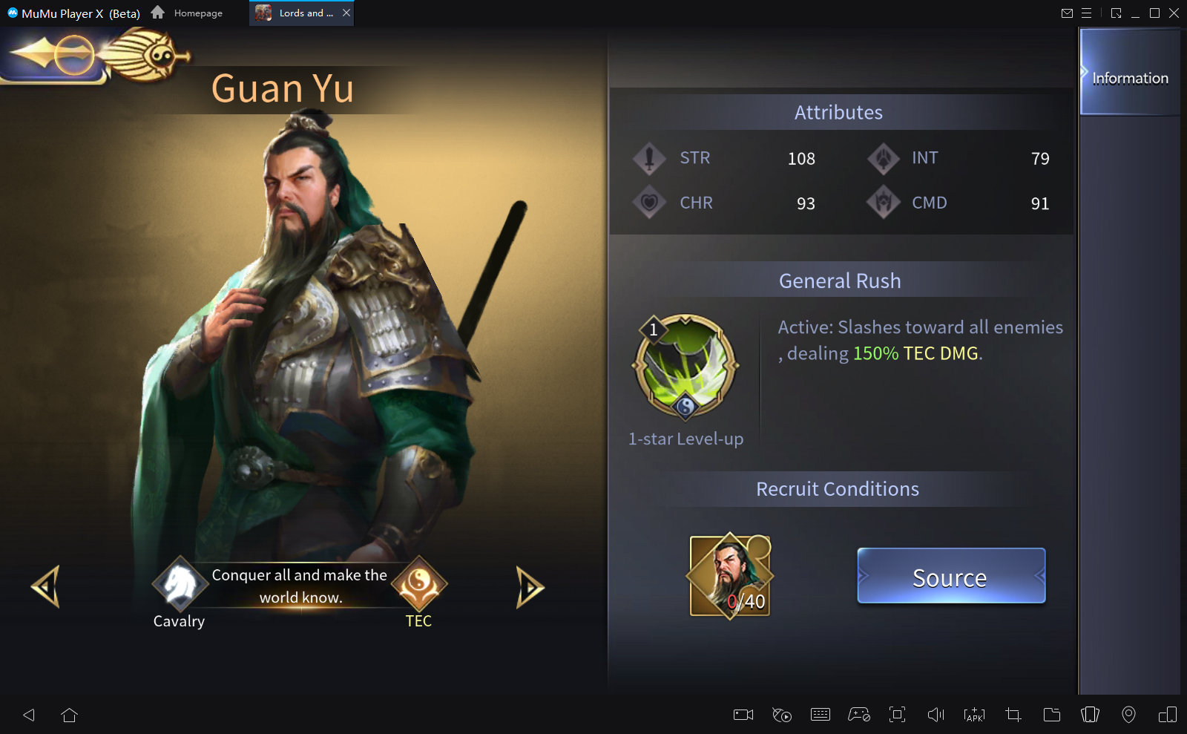Go to next general with right arrow
Screen dimensions: 1187x734
pyautogui.click(x=530, y=587)
